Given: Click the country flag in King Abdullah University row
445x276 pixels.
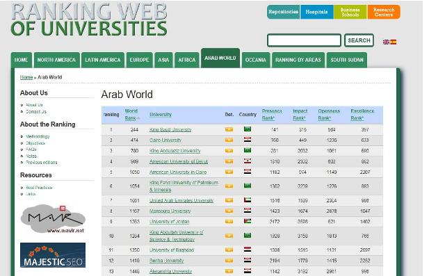Looking at the screenshot, I should [248, 236].
